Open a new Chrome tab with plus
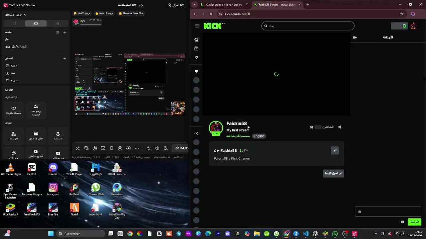The width and height of the screenshot is (426, 239). (308, 5)
